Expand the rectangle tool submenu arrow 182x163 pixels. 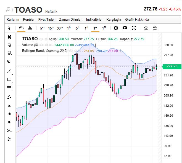click(13, 82)
